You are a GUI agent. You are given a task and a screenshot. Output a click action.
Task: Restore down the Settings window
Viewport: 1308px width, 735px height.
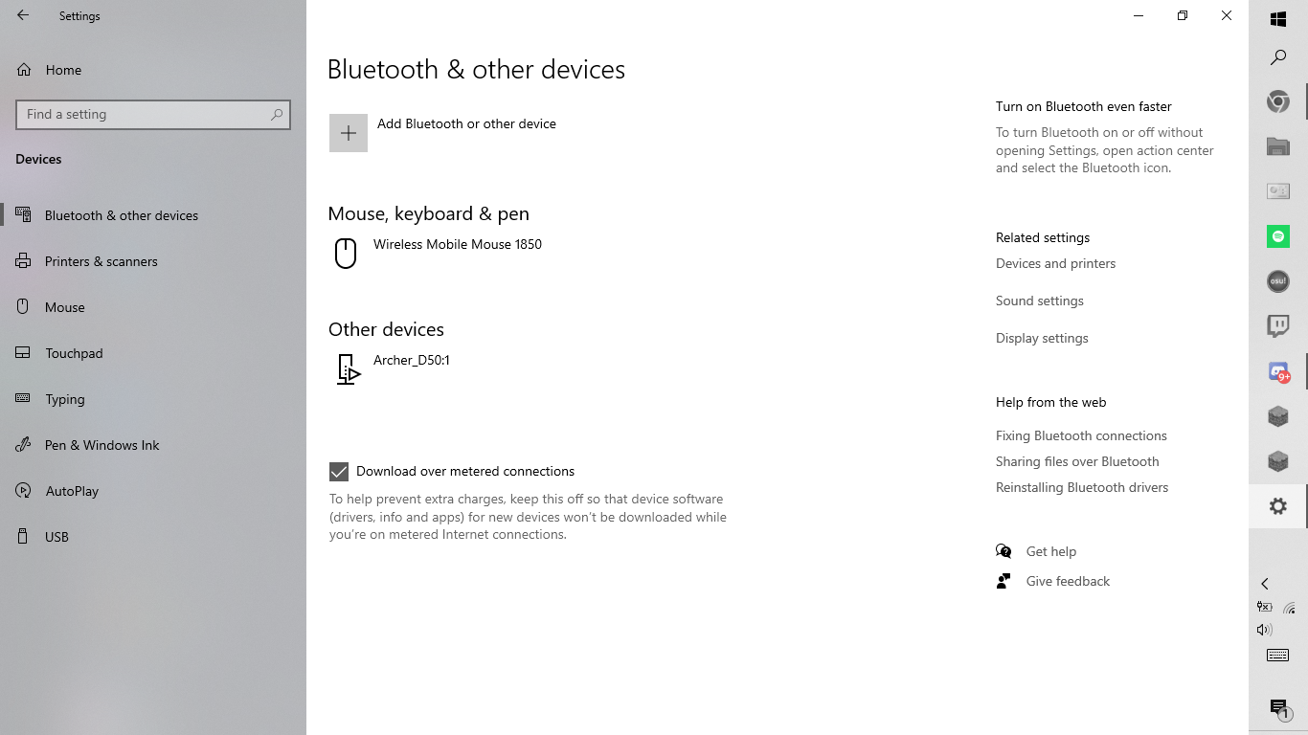coord(1183,15)
